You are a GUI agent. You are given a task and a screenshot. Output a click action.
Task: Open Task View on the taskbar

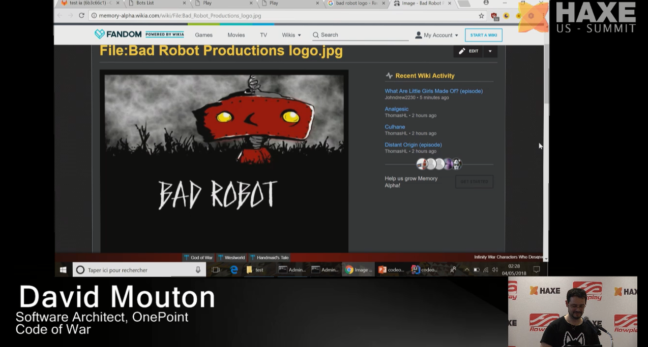coord(216,270)
